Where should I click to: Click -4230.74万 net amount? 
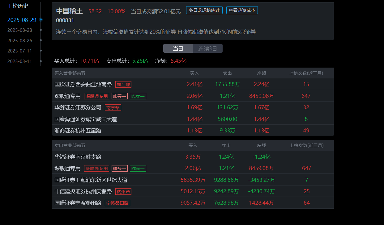[x=262, y=191]
